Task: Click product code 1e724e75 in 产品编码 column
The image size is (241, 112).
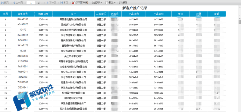Action: (x=134, y=20)
